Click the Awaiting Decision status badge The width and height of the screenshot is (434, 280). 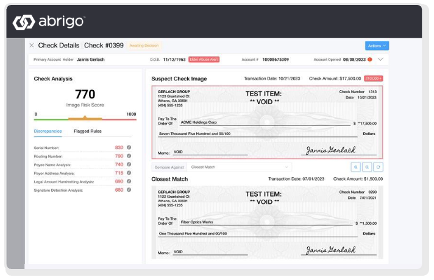pos(144,46)
